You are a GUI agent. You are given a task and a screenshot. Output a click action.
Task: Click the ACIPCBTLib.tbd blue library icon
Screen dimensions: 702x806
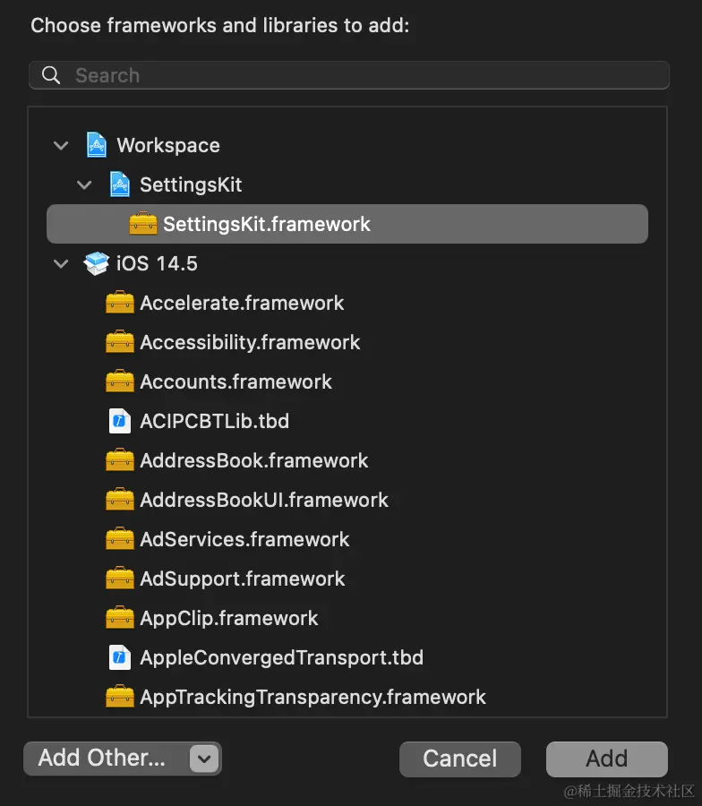coord(120,421)
